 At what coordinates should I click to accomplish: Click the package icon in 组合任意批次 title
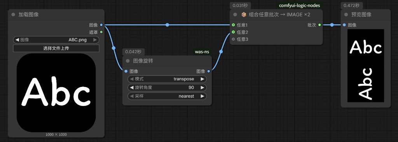click(244, 15)
